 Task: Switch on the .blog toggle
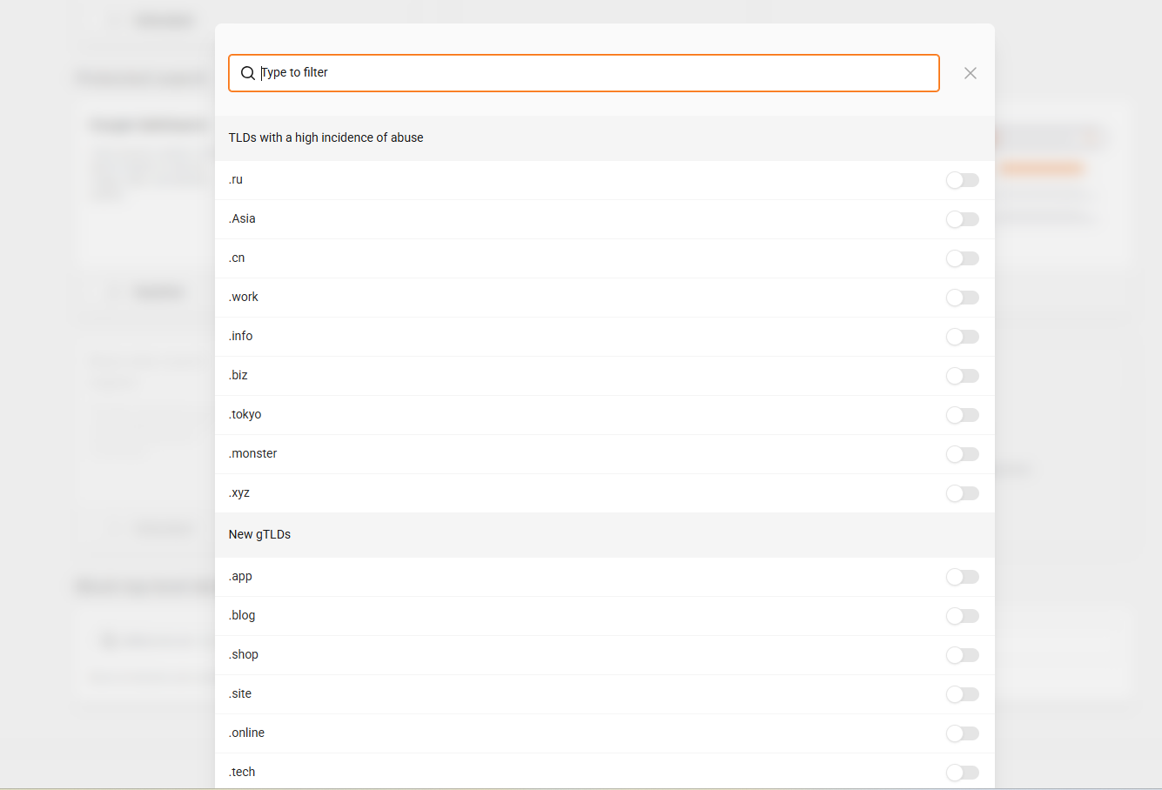[962, 616]
